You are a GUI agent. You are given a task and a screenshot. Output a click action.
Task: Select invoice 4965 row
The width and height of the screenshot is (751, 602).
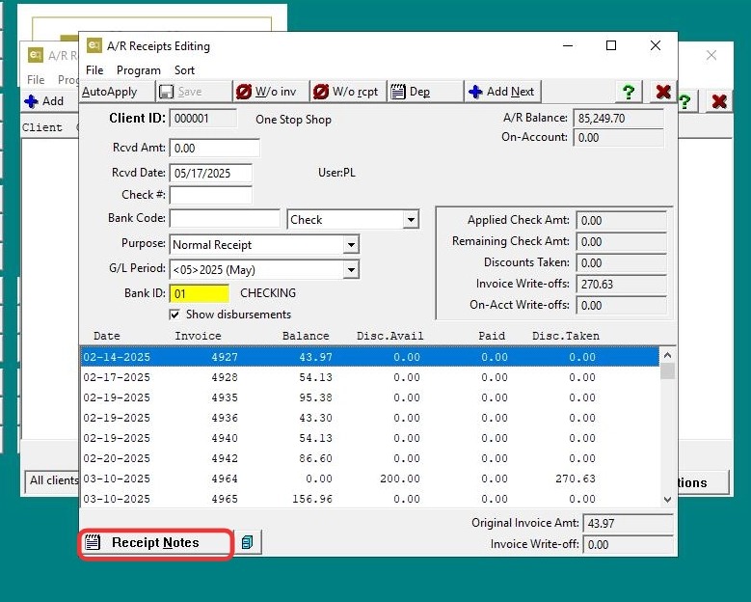370,499
